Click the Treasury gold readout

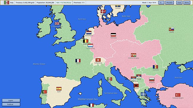coord(25,3)
